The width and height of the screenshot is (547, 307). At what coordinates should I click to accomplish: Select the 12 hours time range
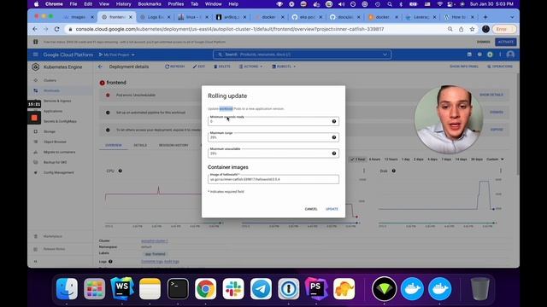coord(391,159)
